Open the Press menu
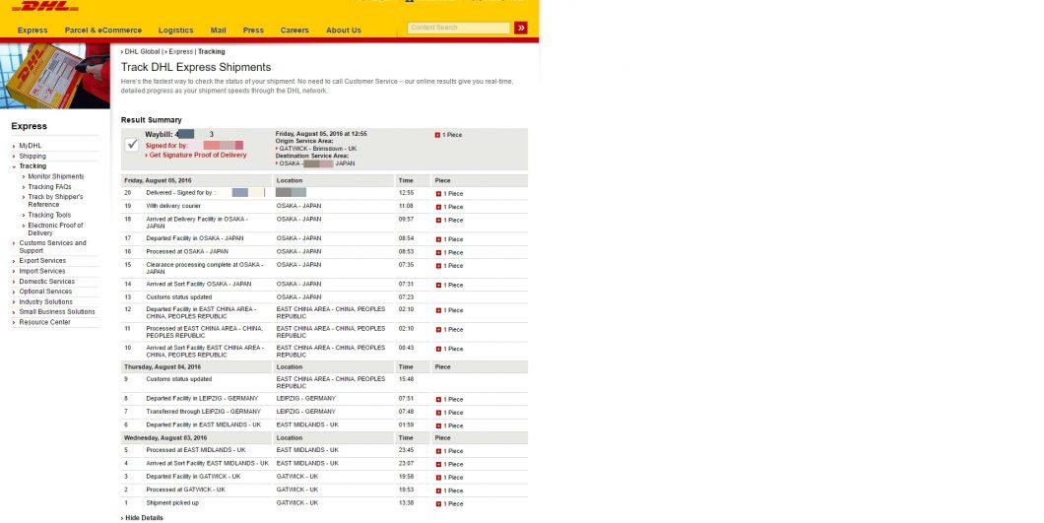The height and width of the screenshot is (523, 1044). point(253,30)
